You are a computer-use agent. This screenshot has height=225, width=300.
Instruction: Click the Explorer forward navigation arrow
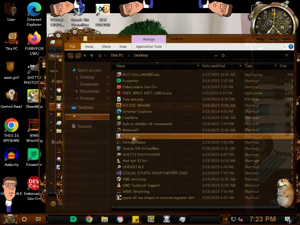pyautogui.click(x=78, y=55)
